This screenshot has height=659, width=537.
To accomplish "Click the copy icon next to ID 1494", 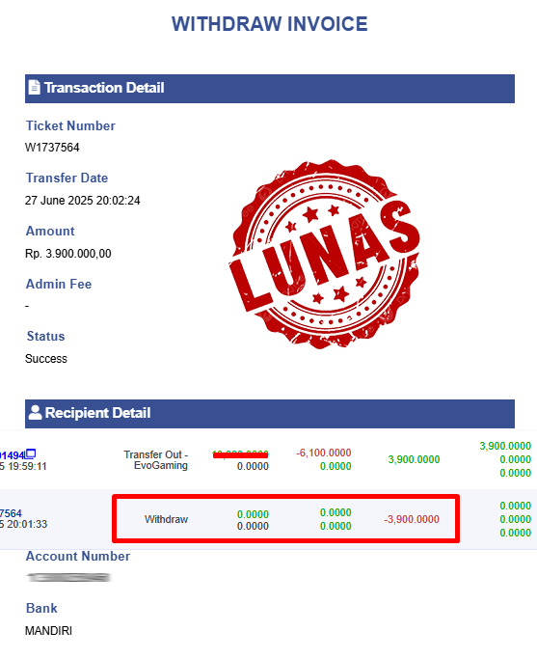I will click(x=31, y=453).
